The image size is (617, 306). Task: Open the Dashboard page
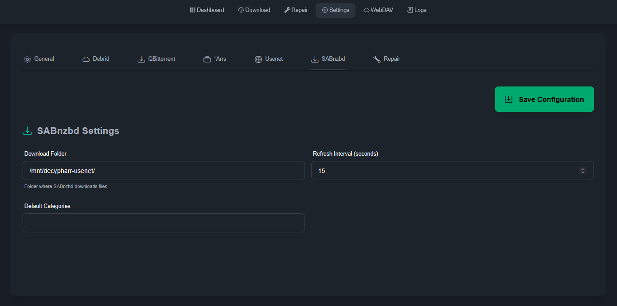pyautogui.click(x=207, y=10)
